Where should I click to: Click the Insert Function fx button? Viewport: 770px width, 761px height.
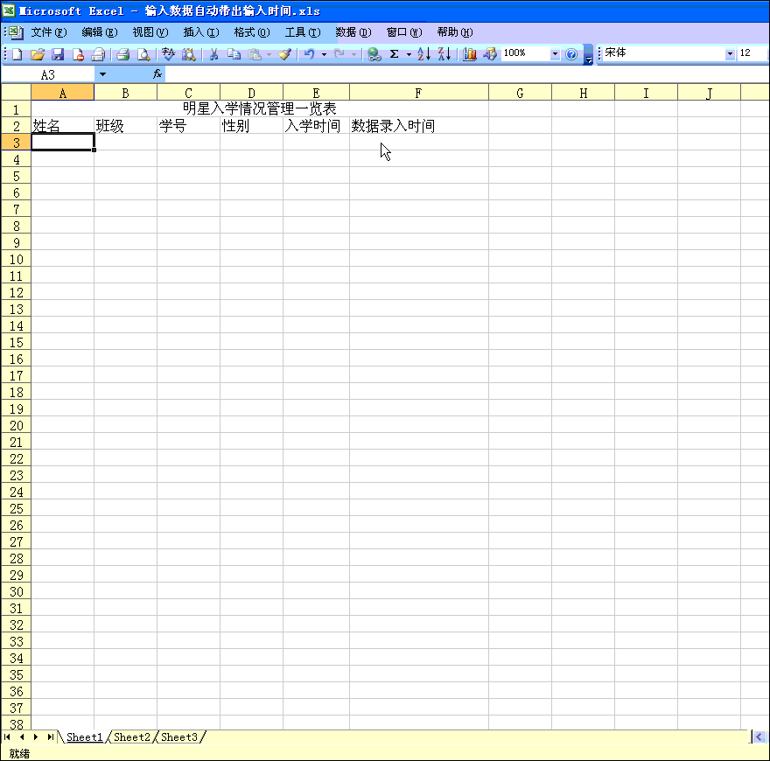[157, 75]
